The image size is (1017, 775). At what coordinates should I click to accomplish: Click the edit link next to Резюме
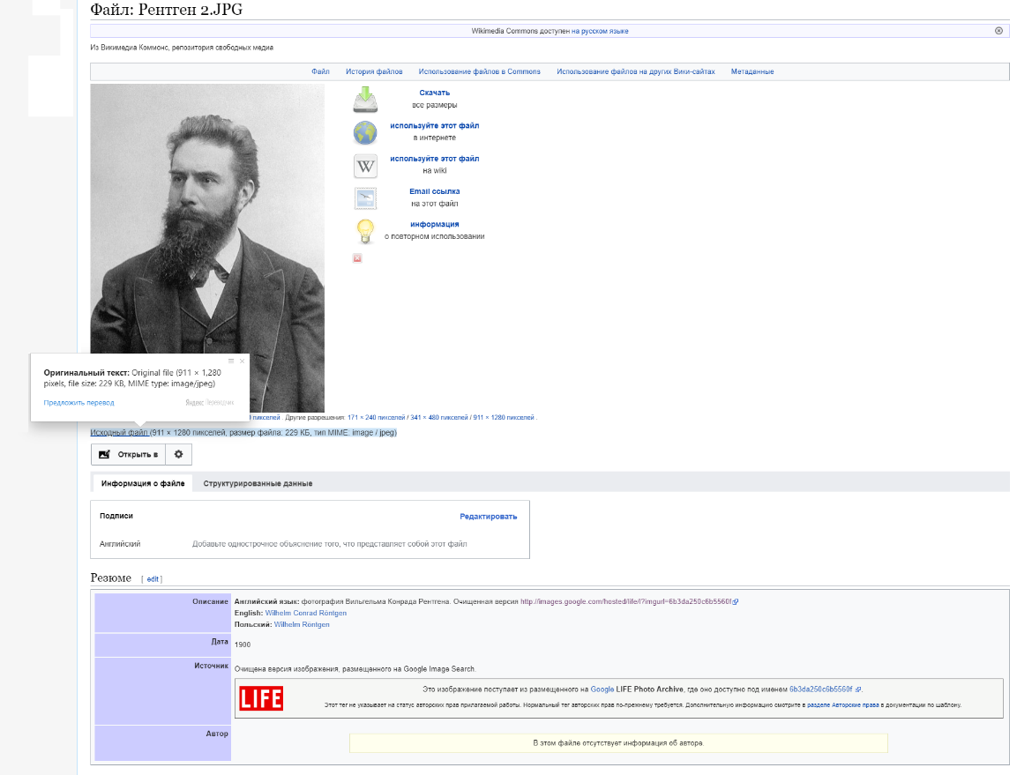(153, 579)
